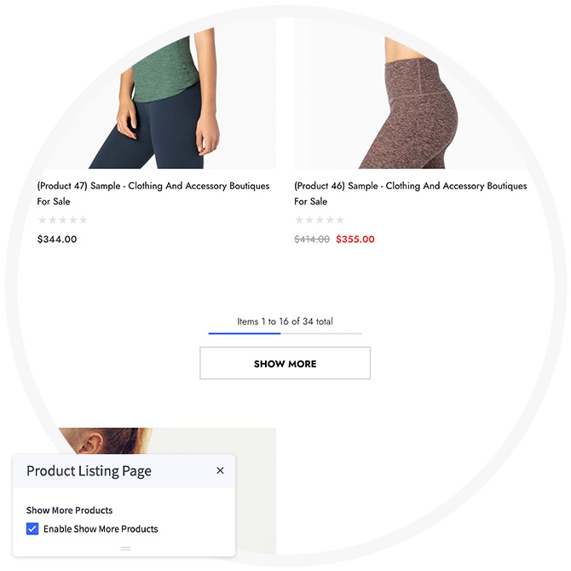Rate Product 47 with the fifth star
Screen dimensions: 571x571
pyautogui.click(x=84, y=221)
